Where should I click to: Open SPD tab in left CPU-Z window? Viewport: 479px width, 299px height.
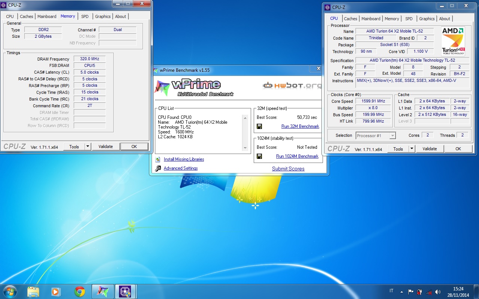85,16
